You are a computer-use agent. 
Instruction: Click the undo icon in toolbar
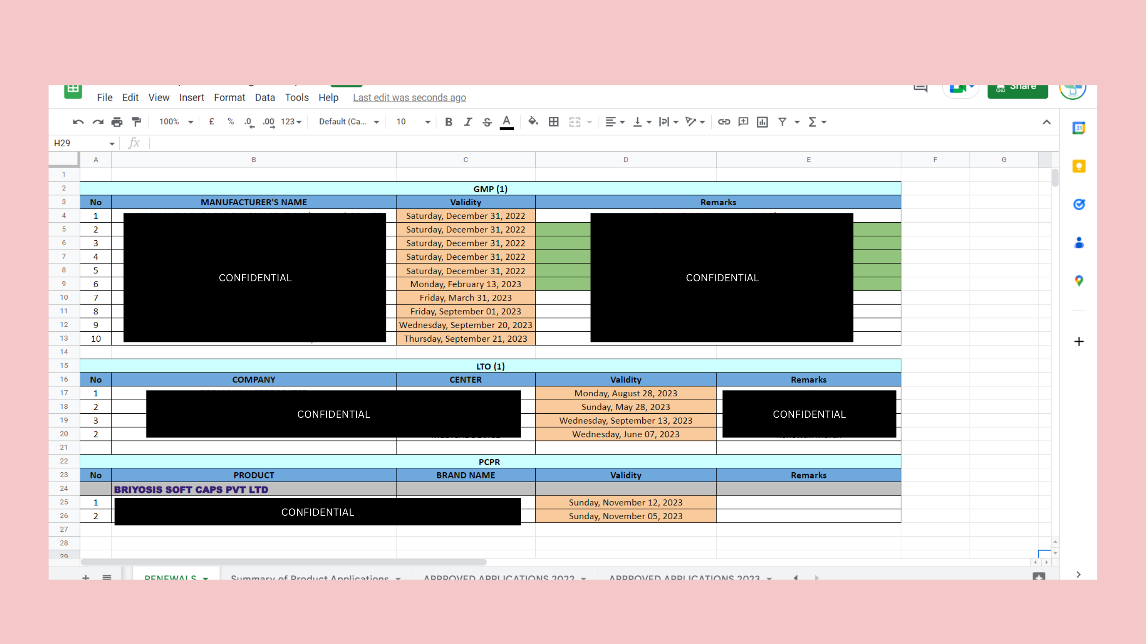(x=78, y=122)
